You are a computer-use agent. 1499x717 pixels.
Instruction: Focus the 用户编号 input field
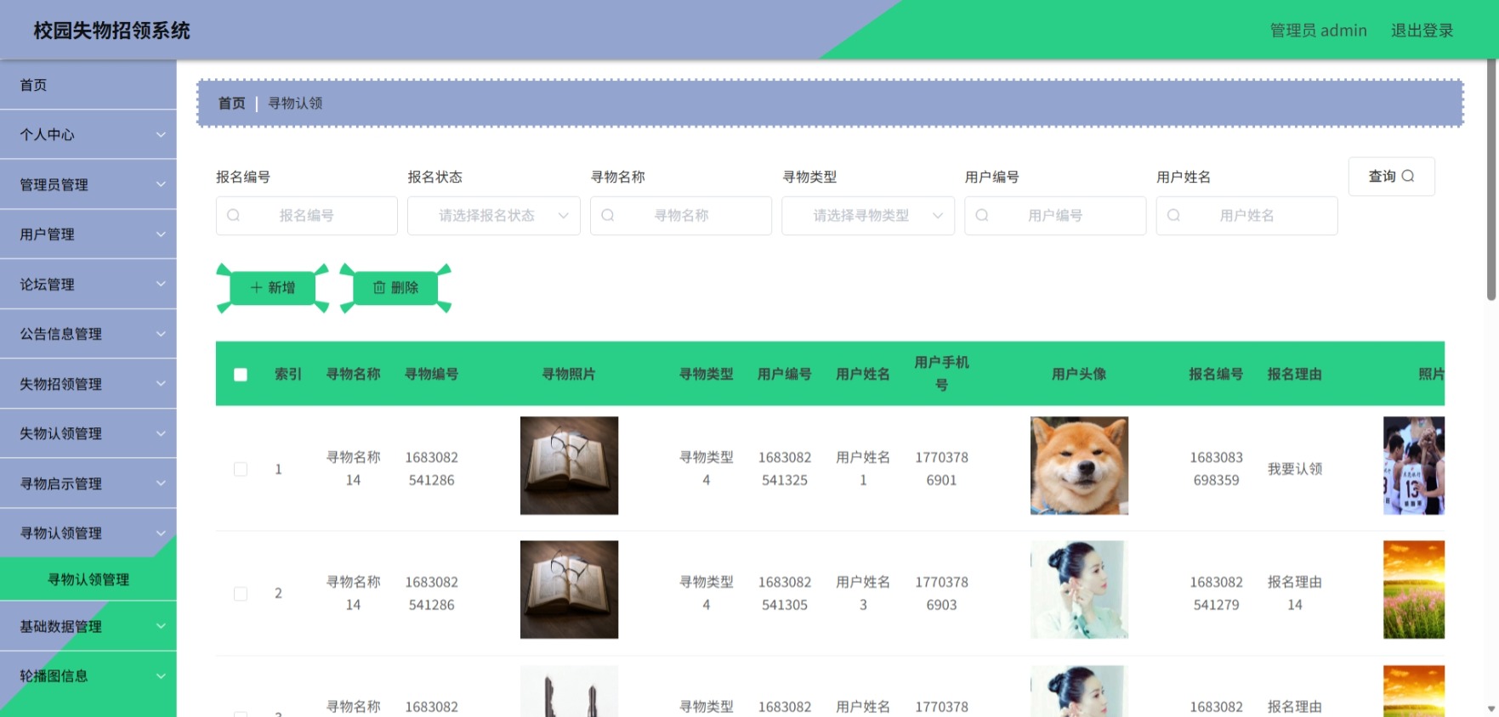click(1055, 216)
